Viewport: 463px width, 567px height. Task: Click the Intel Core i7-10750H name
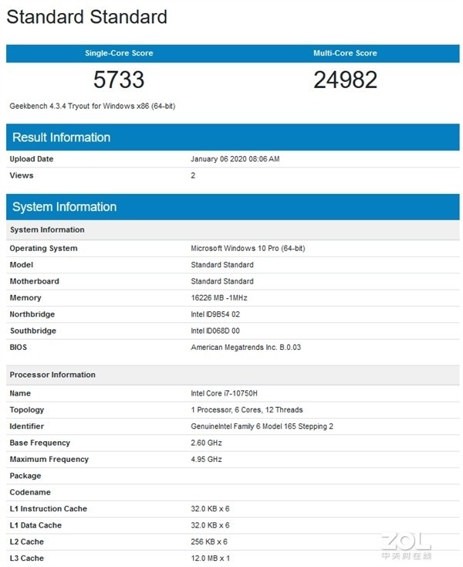pyautogui.click(x=224, y=393)
